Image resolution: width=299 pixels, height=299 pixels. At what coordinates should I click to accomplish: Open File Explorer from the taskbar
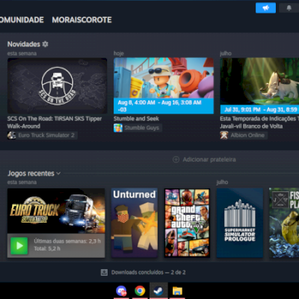[x=177, y=291]
